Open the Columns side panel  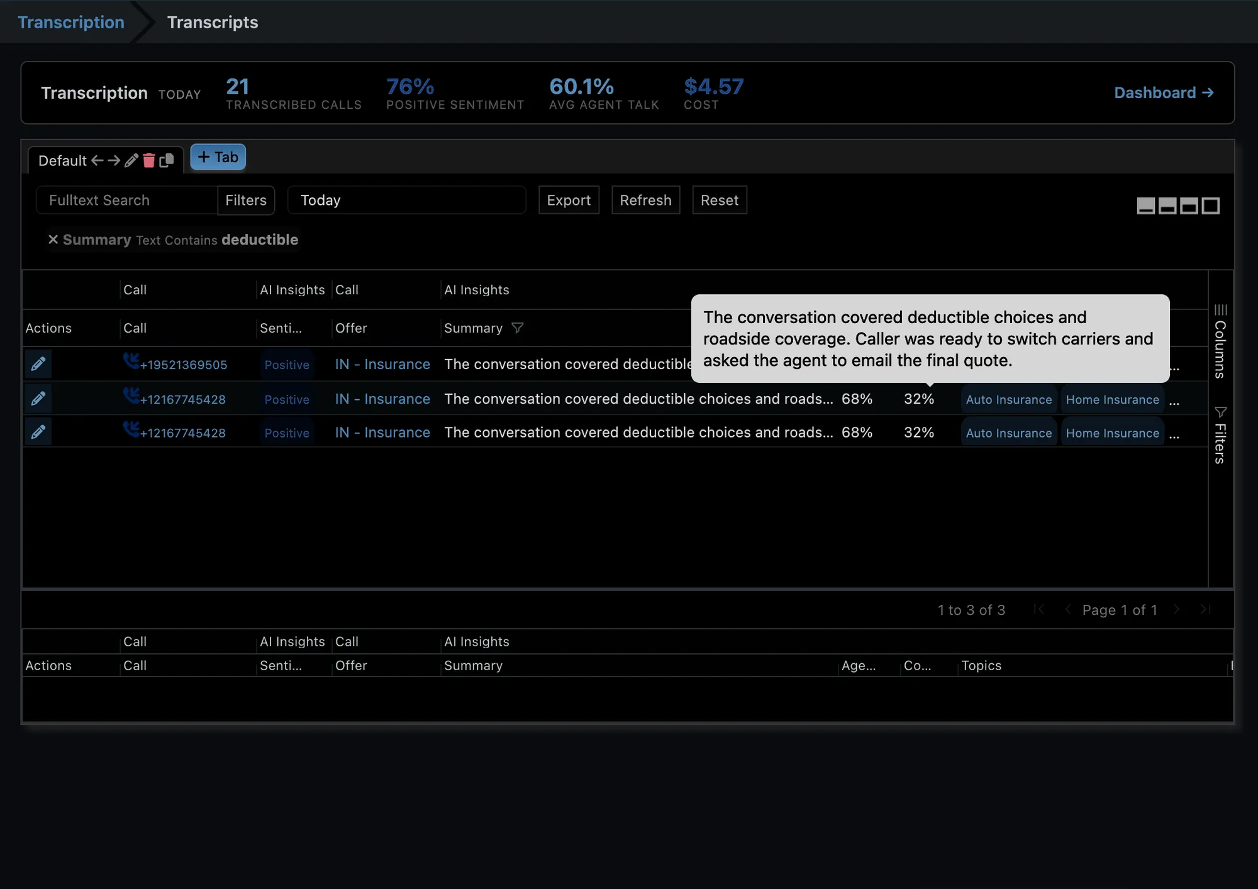tap(1220, 341)
